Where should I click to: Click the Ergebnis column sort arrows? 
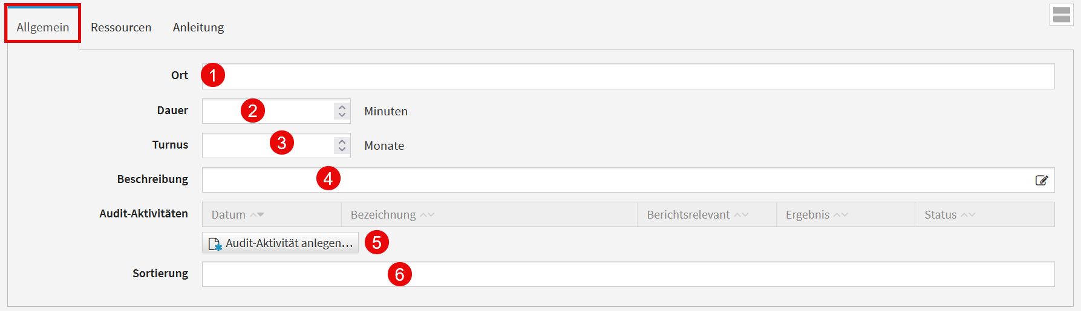pyautogui.click(x=841, y=215)
